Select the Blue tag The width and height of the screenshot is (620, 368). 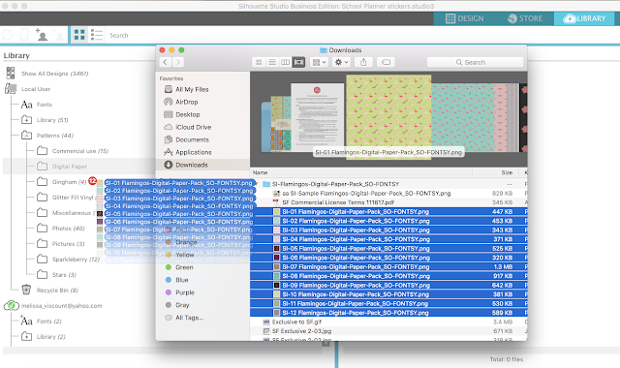[181, 280]
